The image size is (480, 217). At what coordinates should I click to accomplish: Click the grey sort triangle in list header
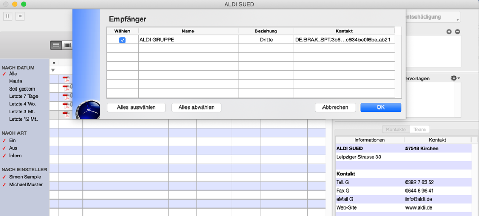tap(53, 70)
